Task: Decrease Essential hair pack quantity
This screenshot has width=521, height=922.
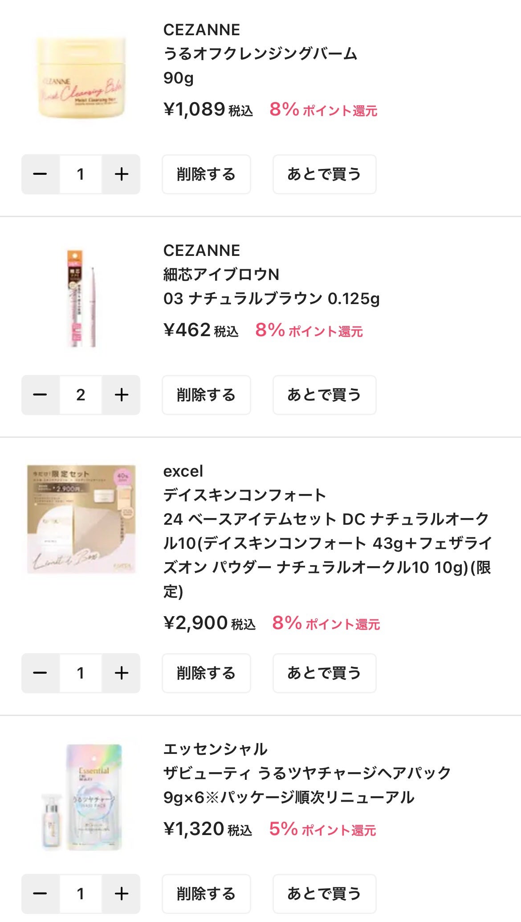Action: (40, 893)
